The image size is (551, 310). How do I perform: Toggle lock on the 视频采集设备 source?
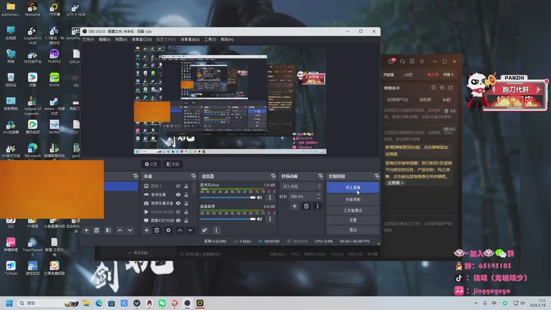point(186,203)
